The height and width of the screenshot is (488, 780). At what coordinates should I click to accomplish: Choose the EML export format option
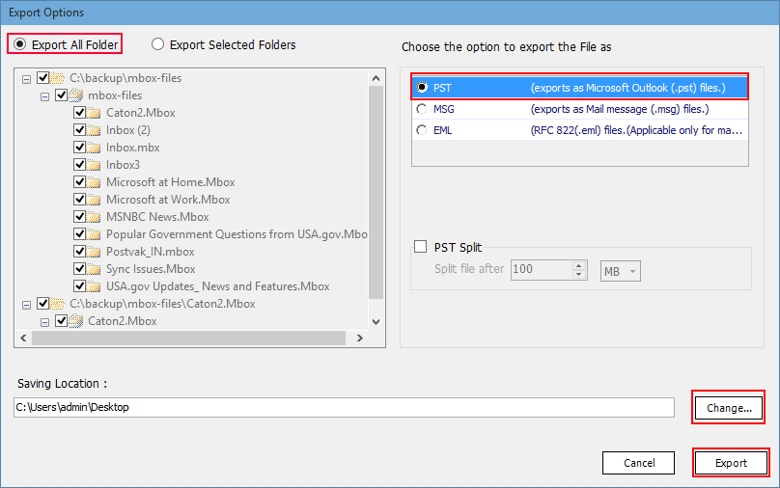(421, 130)
